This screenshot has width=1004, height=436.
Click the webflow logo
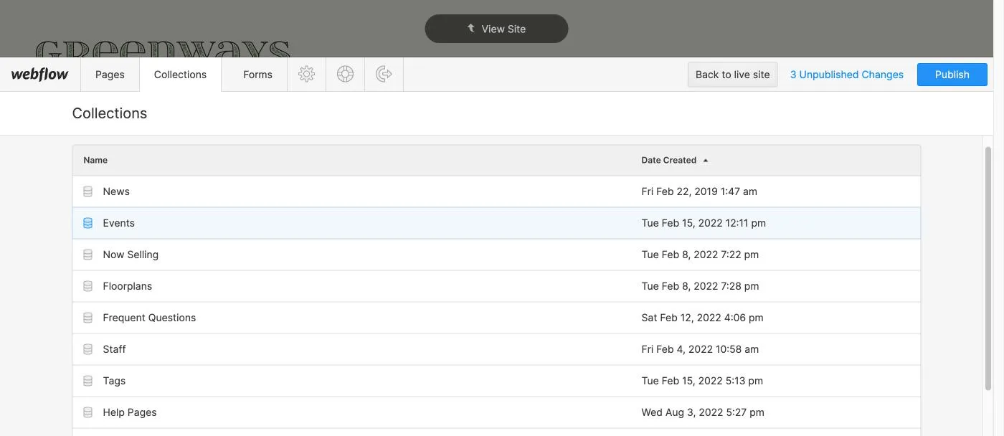tap(39, 74)
